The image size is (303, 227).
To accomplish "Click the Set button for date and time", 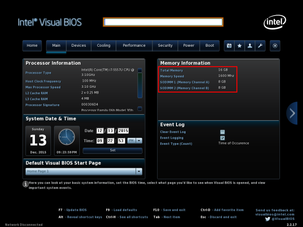I will (x=112, y=151).
